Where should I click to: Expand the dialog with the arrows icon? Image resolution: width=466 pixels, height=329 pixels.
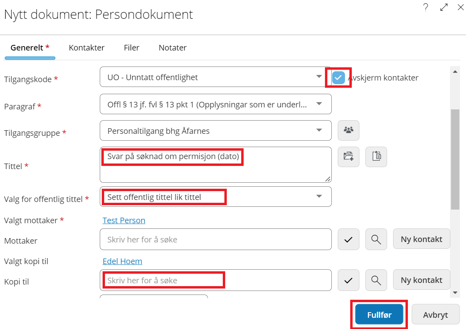(444, 7)
